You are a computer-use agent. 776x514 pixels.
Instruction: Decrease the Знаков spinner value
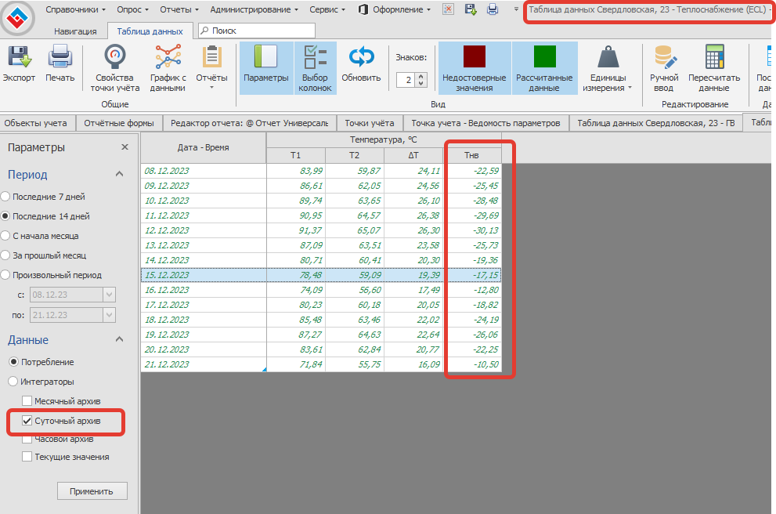tap(421, 83)
